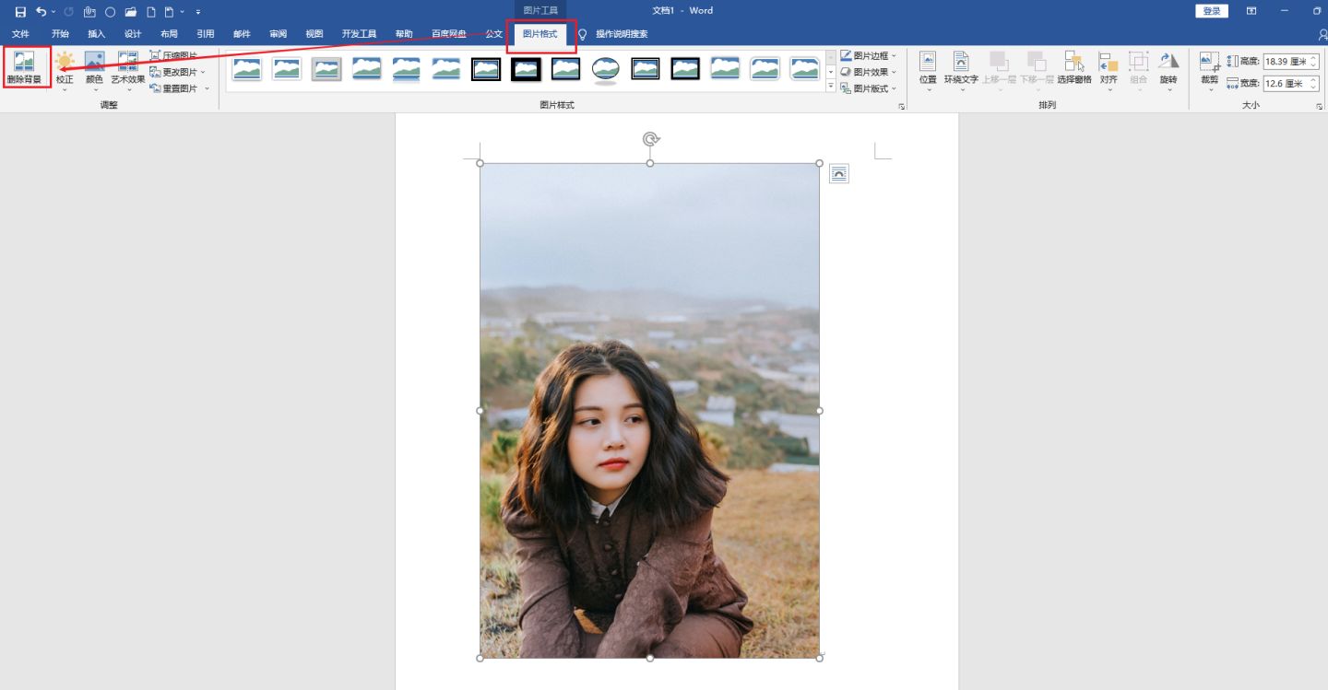
Task: Open the 百度网盘 tab
Action: 449,34
